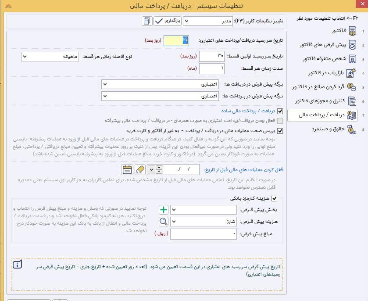
Task: Open برگه پیش فرض در پرداخت ها dropdown
Action: [x=160, y=96]
